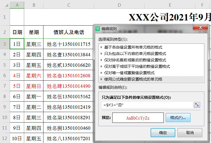This screenshot has height=143, width=211.
Task: Cancel the dialog with 取消
Action: 190,133
